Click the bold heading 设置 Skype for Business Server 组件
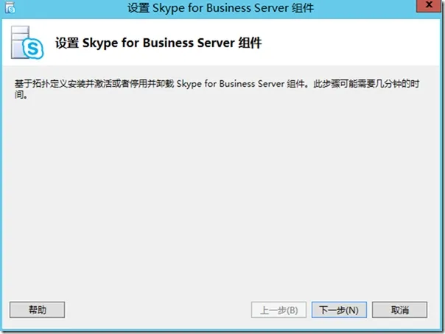 [x=158, y=43]
